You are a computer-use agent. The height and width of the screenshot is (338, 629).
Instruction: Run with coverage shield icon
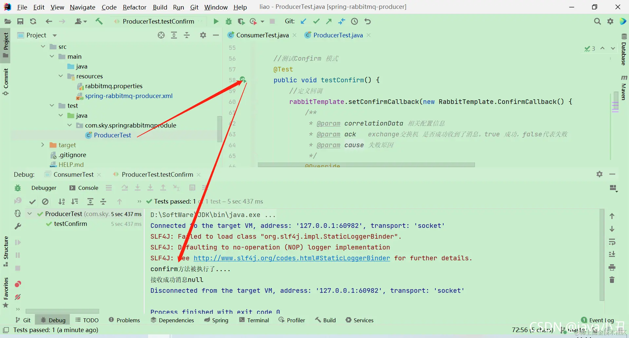[241, 21]
